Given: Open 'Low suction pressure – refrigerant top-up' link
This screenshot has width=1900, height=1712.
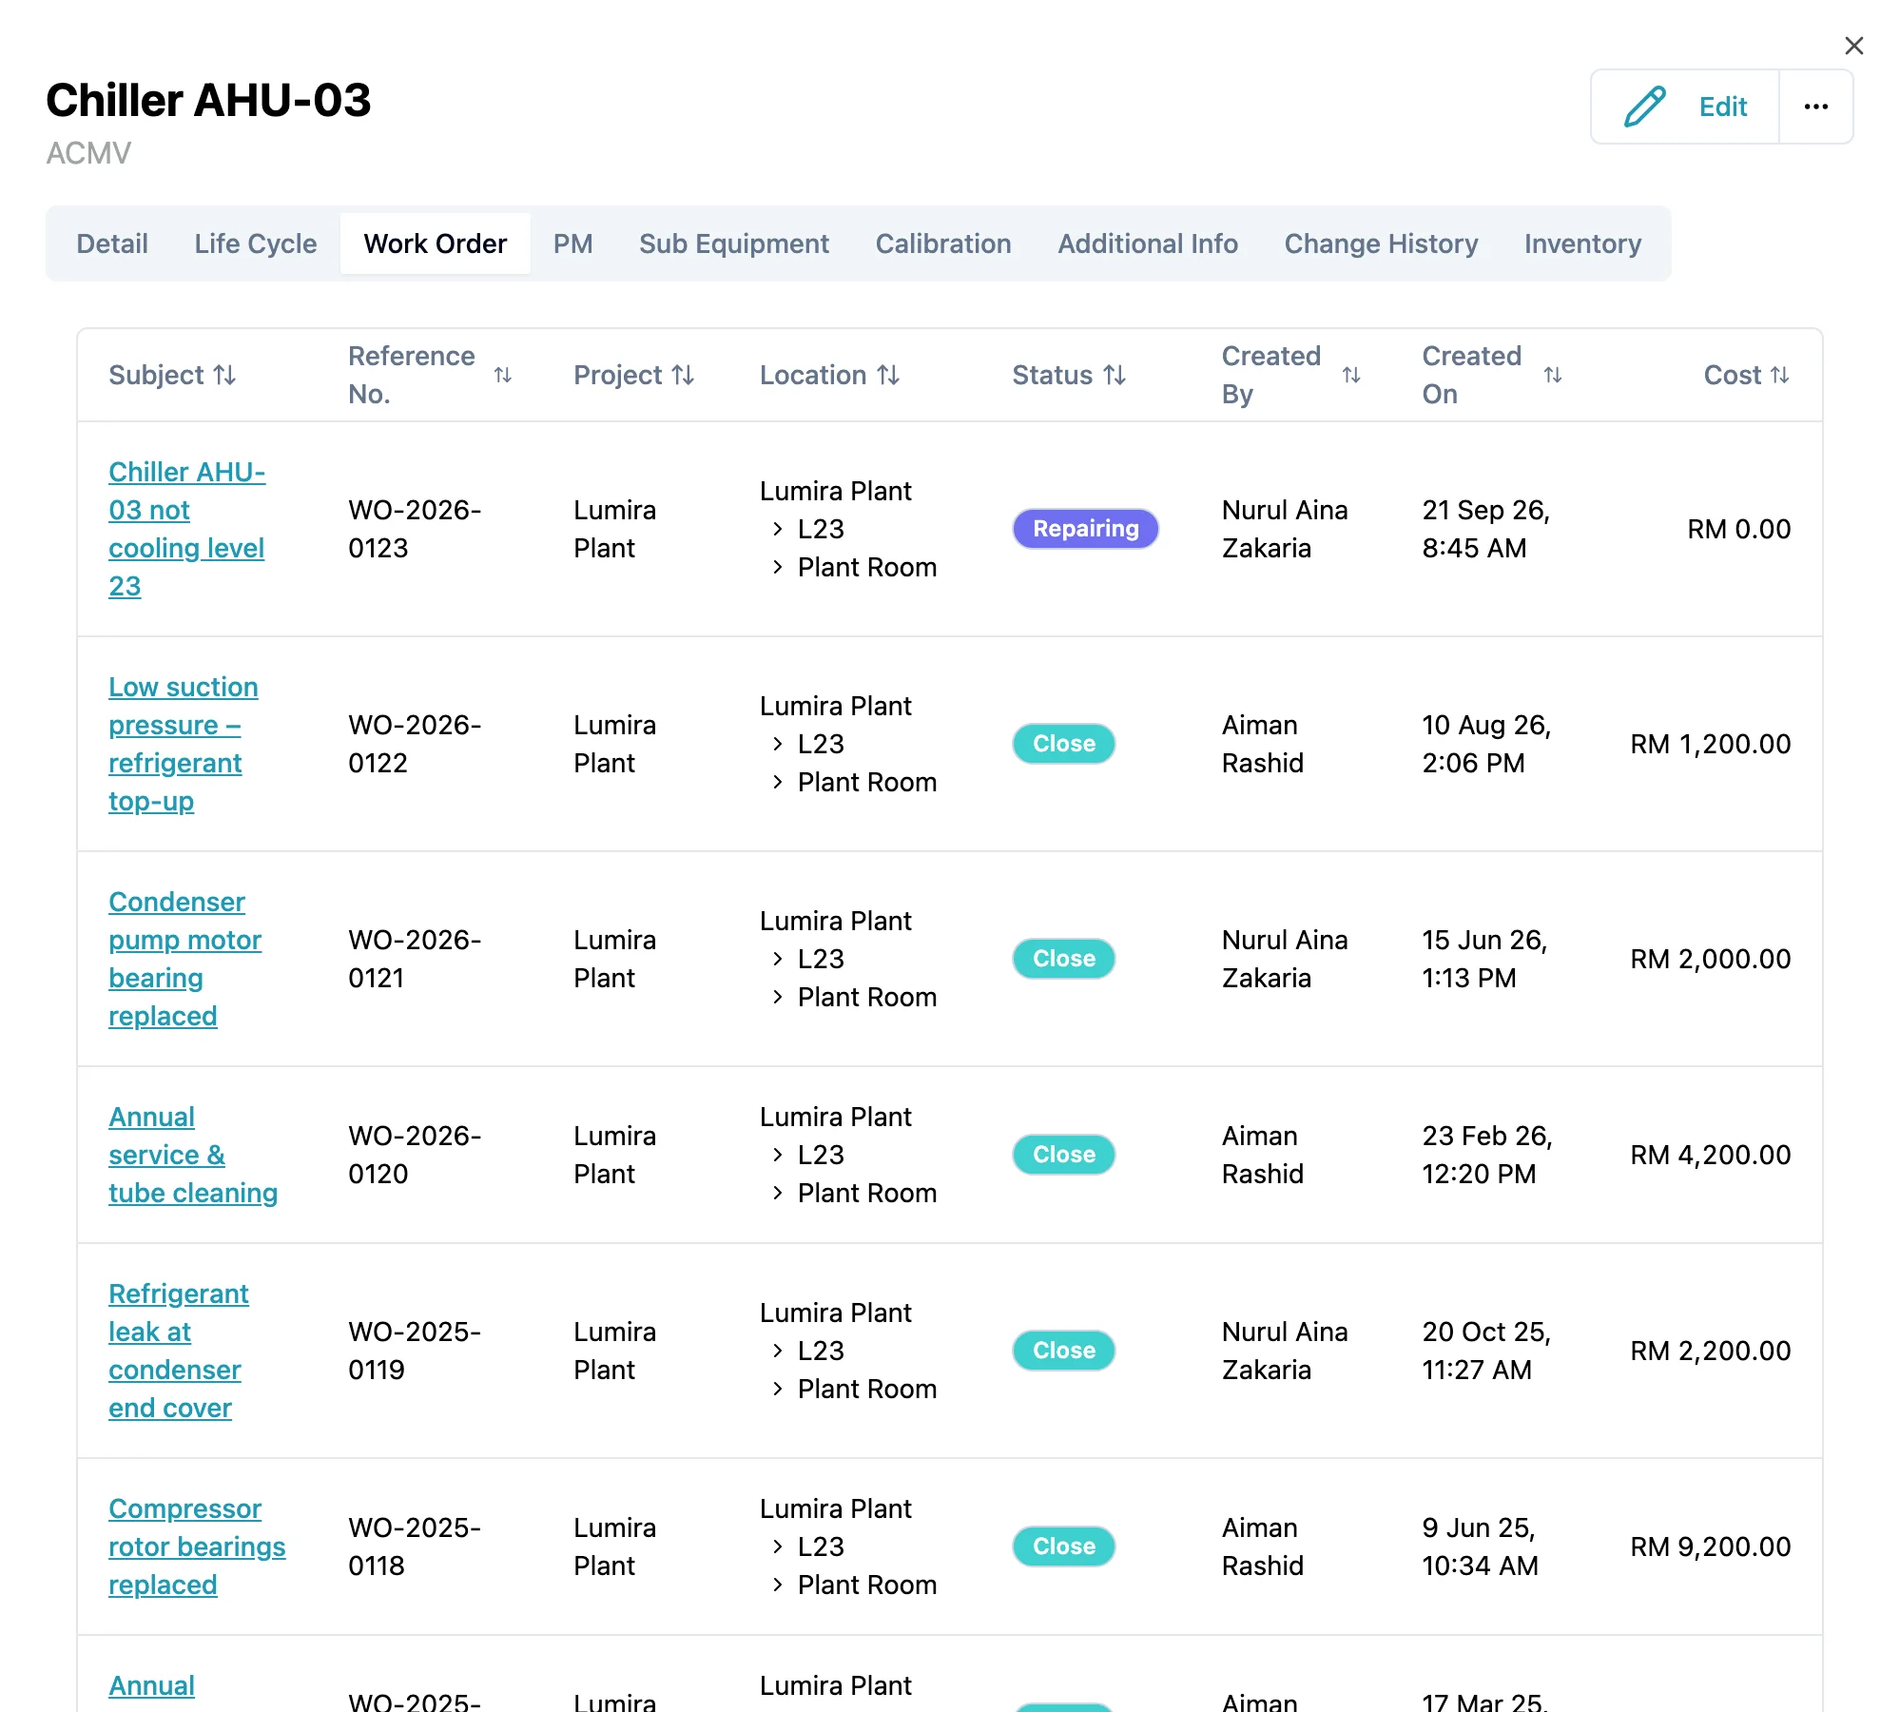Looking at the screenshot, I should coord(183,744).
